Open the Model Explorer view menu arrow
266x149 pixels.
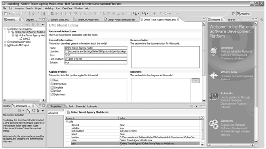43,25
